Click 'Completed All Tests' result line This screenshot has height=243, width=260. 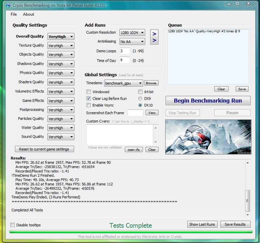point(27,210)
